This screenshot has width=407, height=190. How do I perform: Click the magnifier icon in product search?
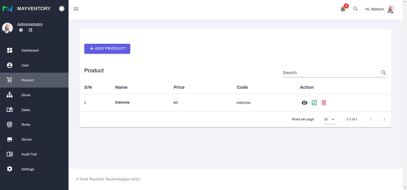point(383,73)
